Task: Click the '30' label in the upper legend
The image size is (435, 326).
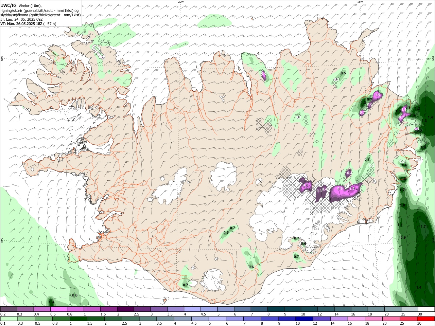Action: coord(420,314)
